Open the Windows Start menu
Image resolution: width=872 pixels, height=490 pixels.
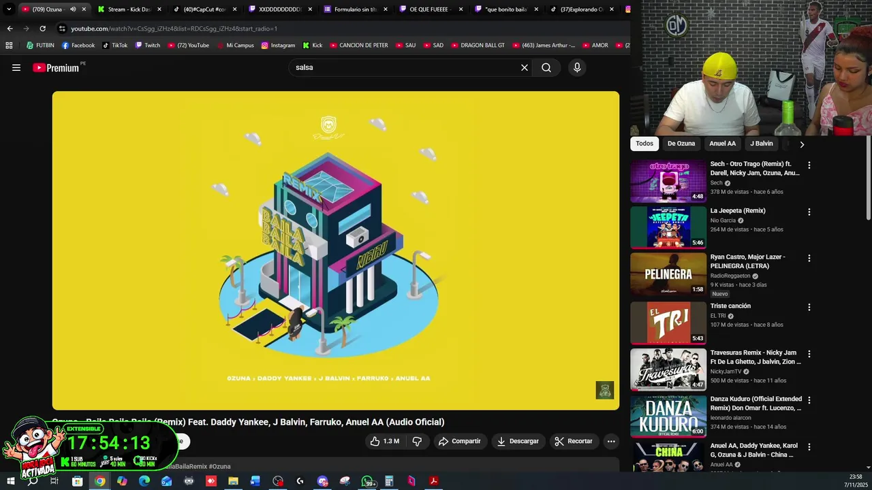[10, 481]
